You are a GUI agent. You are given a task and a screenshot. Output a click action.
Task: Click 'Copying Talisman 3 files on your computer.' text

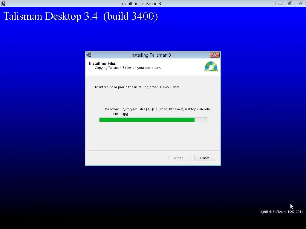pyautogui.click(x=128, y=68)
